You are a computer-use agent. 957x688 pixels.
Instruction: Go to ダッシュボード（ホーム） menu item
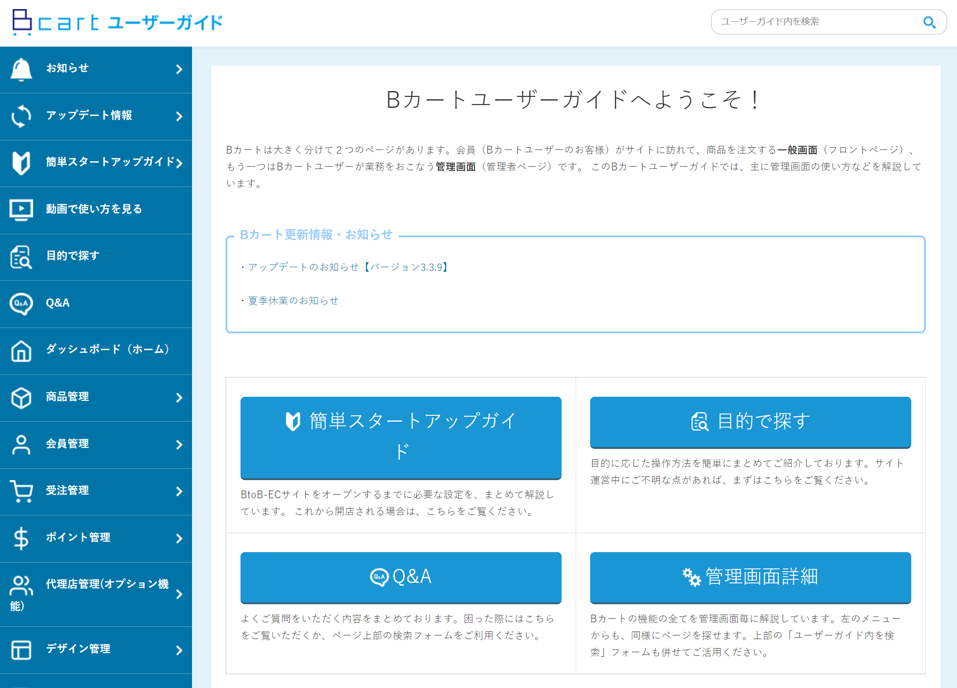[x=96, y=351]
